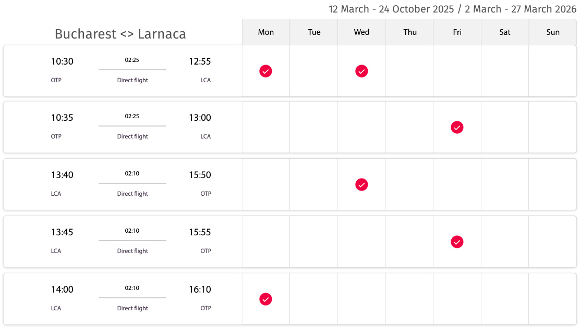Select the Thu column header
580x328 pixels.
click(x=409, y=32)
